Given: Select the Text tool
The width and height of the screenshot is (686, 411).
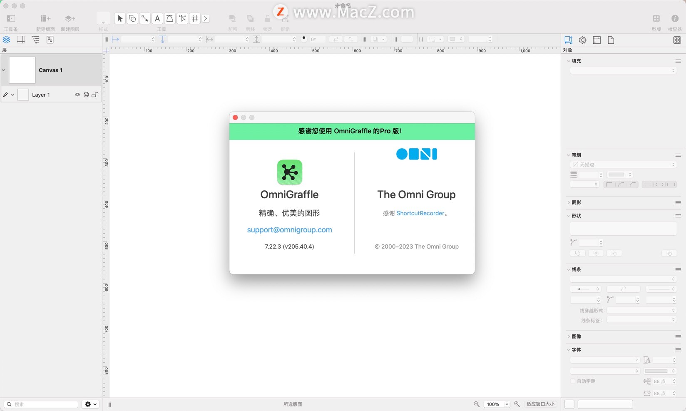Looking at the screenshot, I should click(157, 18).
